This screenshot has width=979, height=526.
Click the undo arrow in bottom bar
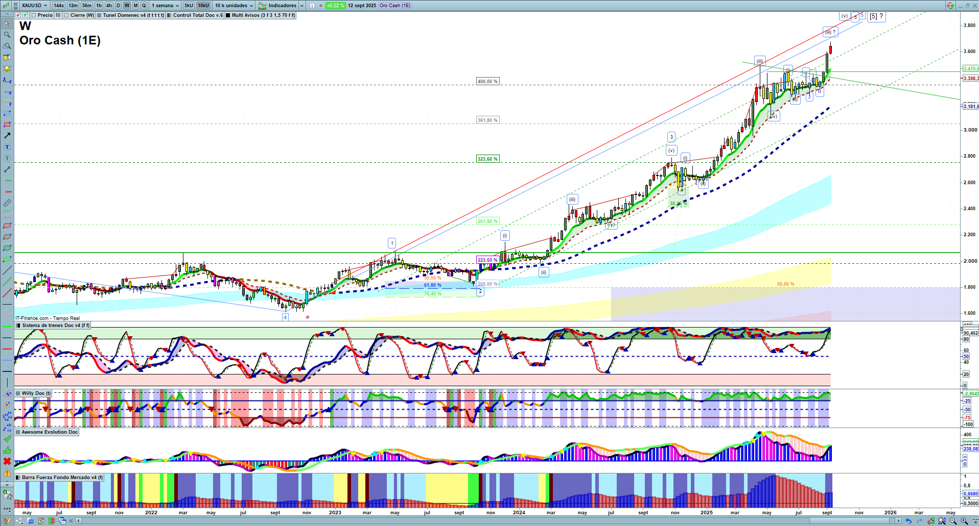click(x=908, y=521)
